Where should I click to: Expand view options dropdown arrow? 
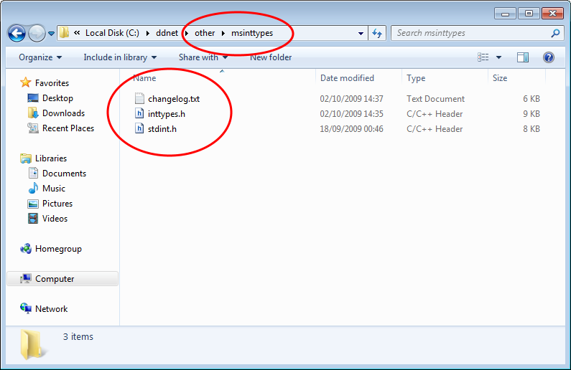498,57
